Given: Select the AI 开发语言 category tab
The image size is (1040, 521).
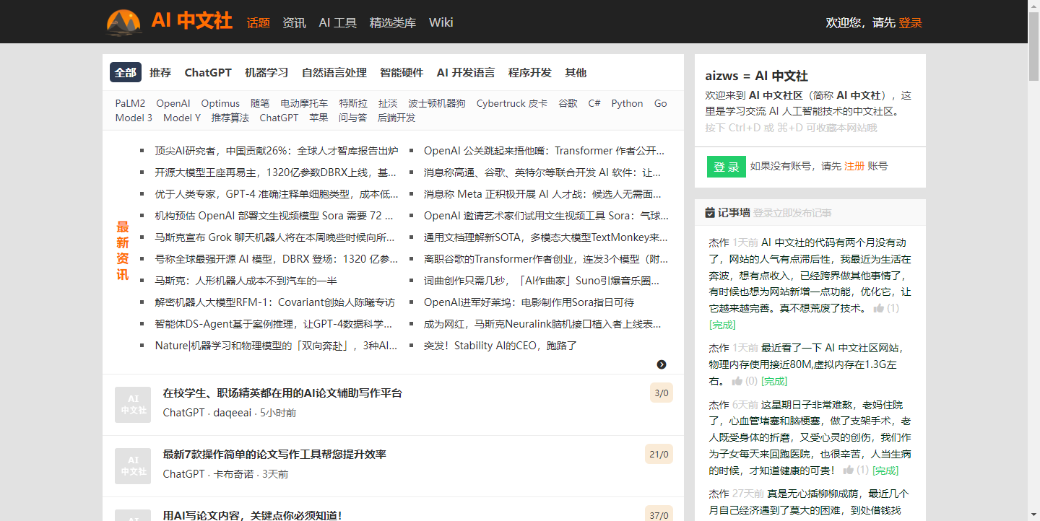Looking at the screenshot, I should click(466, 72).
